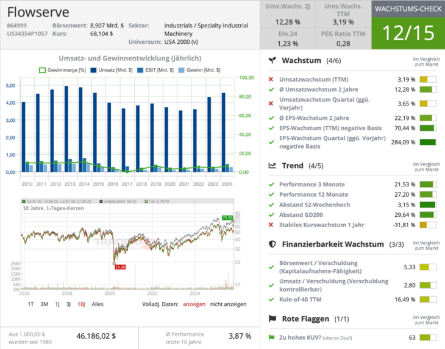Image resolution: width=445 pixels, height=349 pixels.
Task: Click the Wachstum seedling icon
Action: click(272, 61)
